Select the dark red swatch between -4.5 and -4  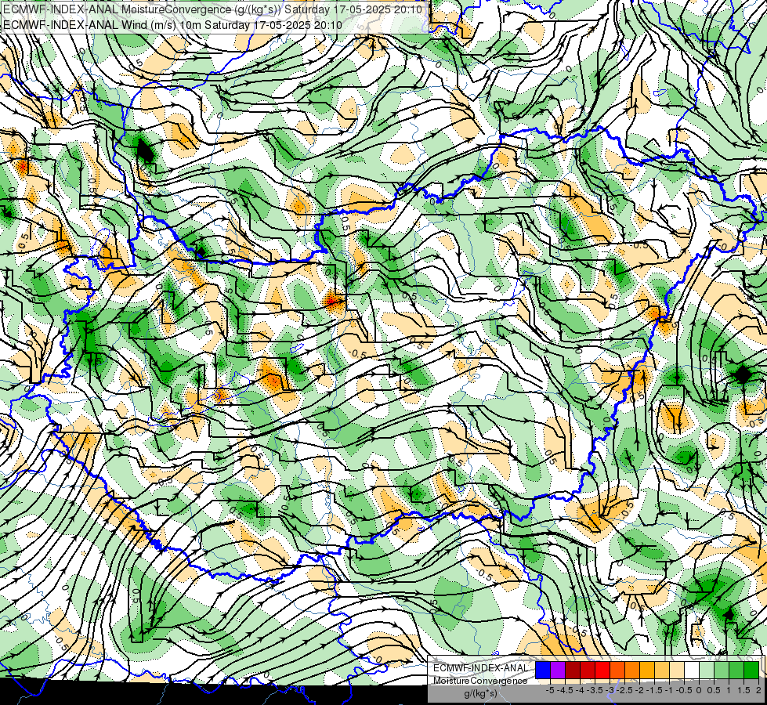573,671
